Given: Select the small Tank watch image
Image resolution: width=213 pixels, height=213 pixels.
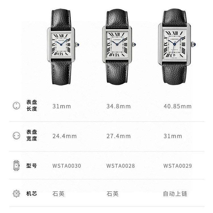Looking at the screenshot, I should coord(63,47).
